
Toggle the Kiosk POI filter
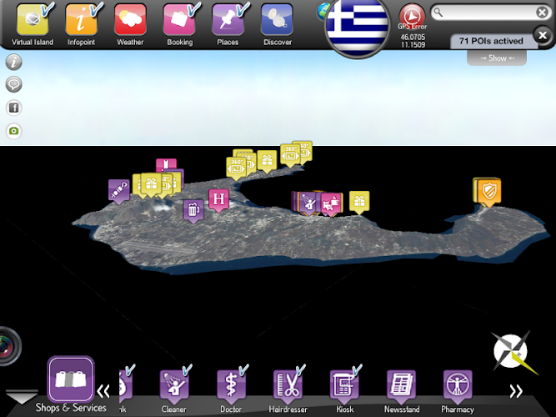pyautogui.click(x=344, y=387)
